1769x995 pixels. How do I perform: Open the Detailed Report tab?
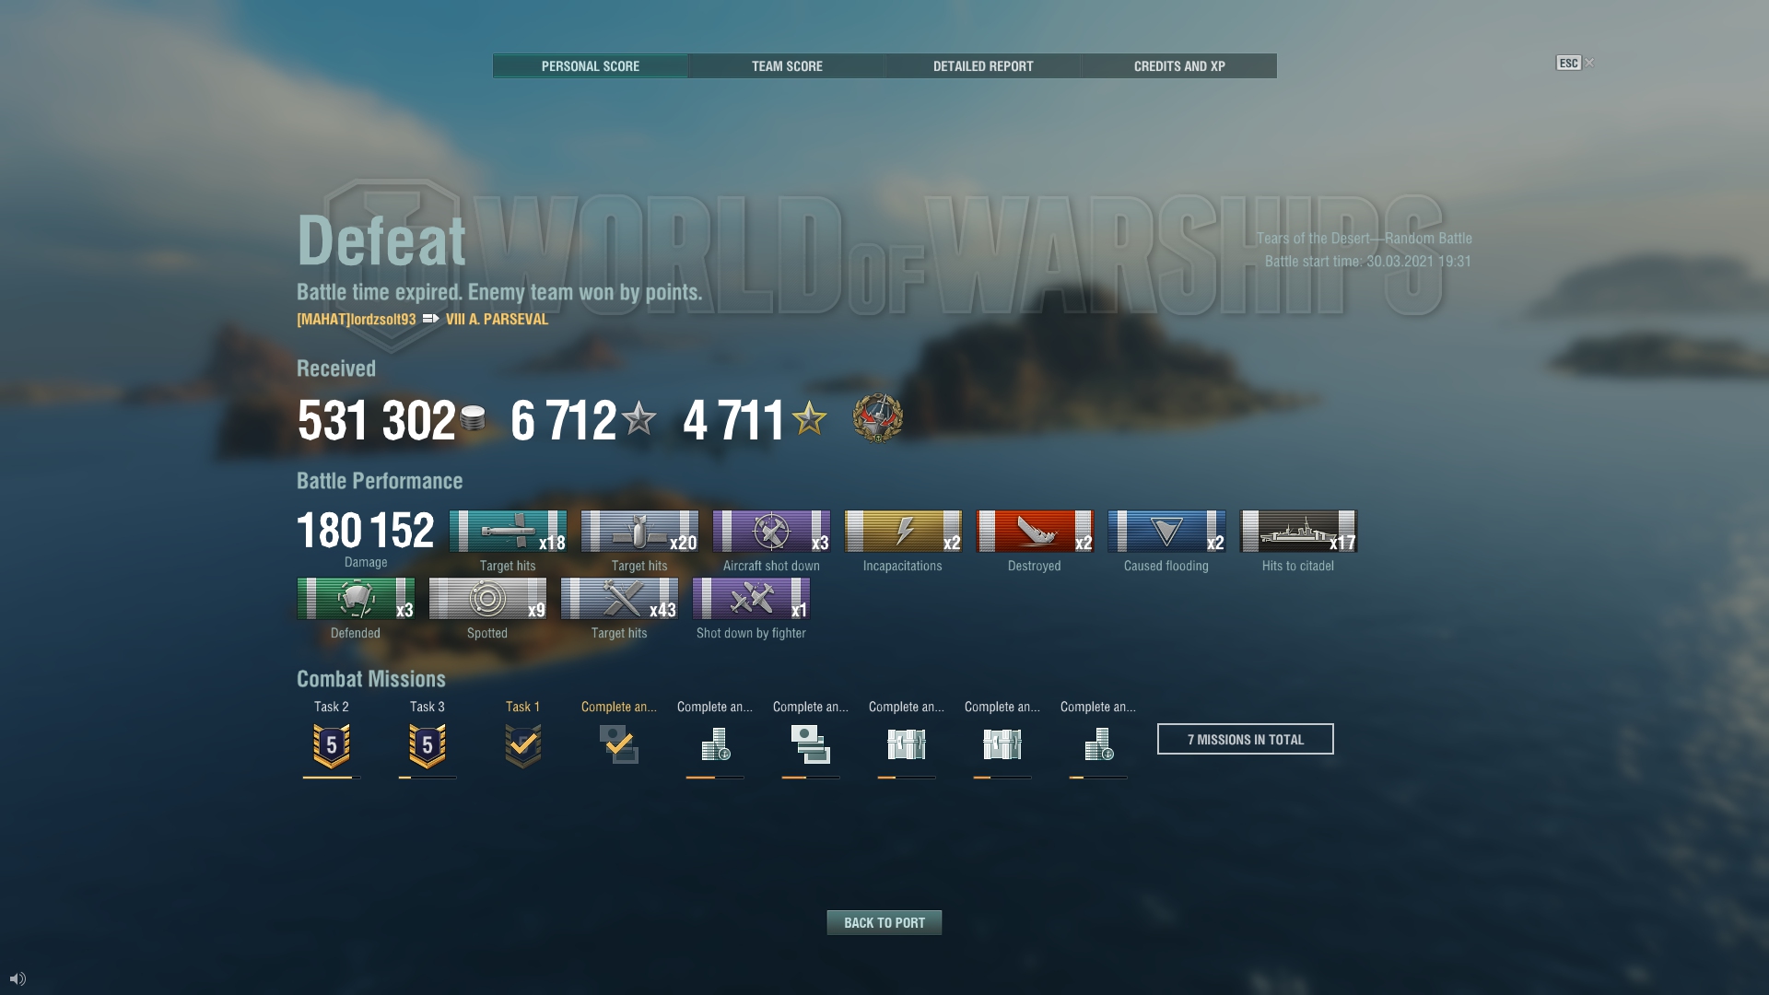[982, 66]
